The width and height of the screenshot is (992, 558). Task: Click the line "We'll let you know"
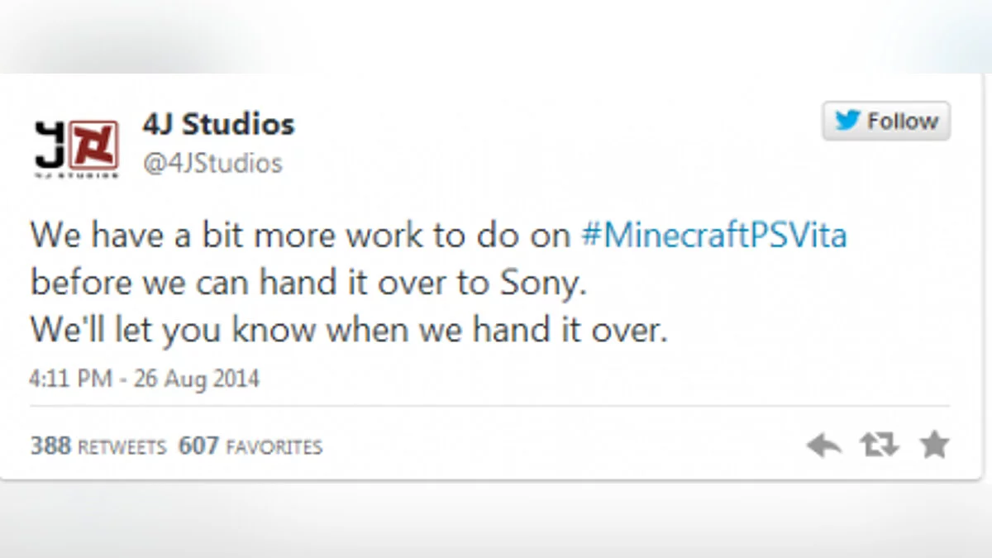(174, 331)
